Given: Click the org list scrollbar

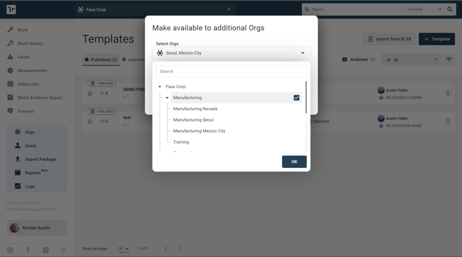Looking at the screenshot, I should 306,97.
